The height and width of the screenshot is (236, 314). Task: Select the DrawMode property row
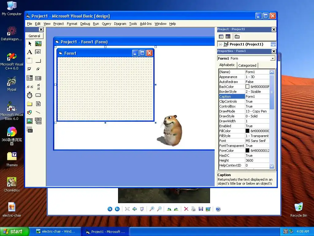[244, 111]
